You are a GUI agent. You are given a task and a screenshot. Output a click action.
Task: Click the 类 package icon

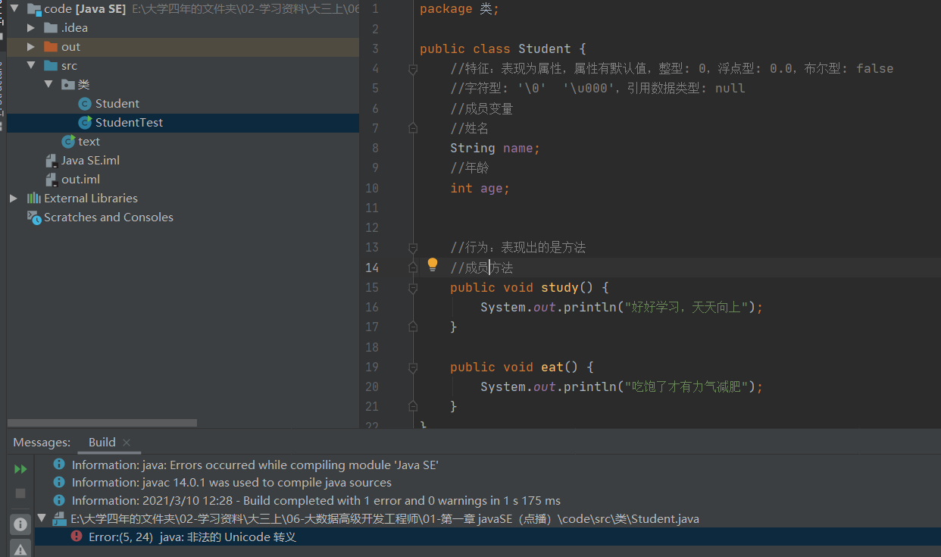(67, 85)
